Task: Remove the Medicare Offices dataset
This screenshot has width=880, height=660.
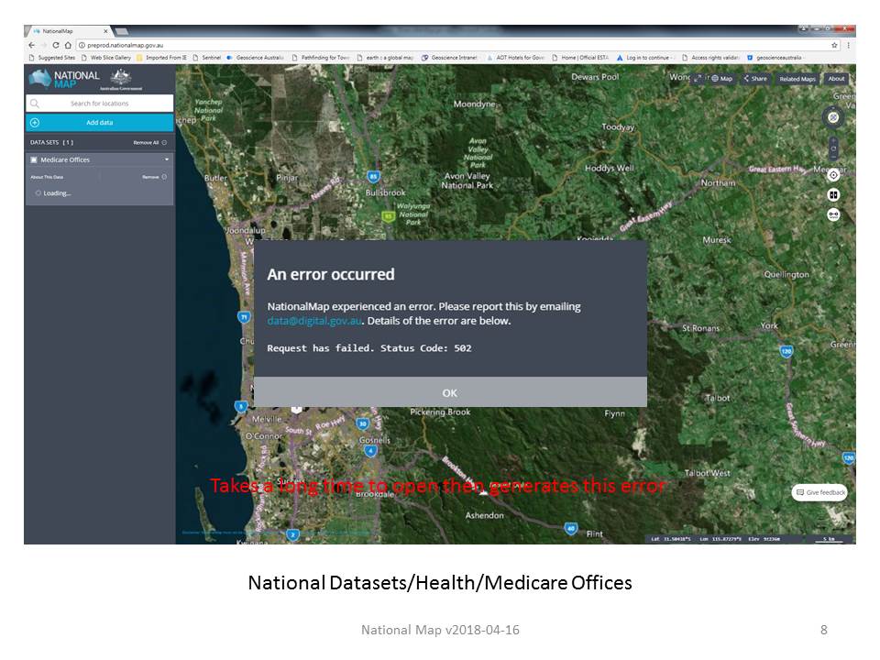Action: 154,177
